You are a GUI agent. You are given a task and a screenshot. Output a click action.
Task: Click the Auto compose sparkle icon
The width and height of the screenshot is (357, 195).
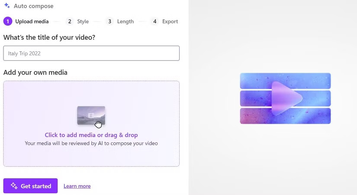(x=7, y=6)
